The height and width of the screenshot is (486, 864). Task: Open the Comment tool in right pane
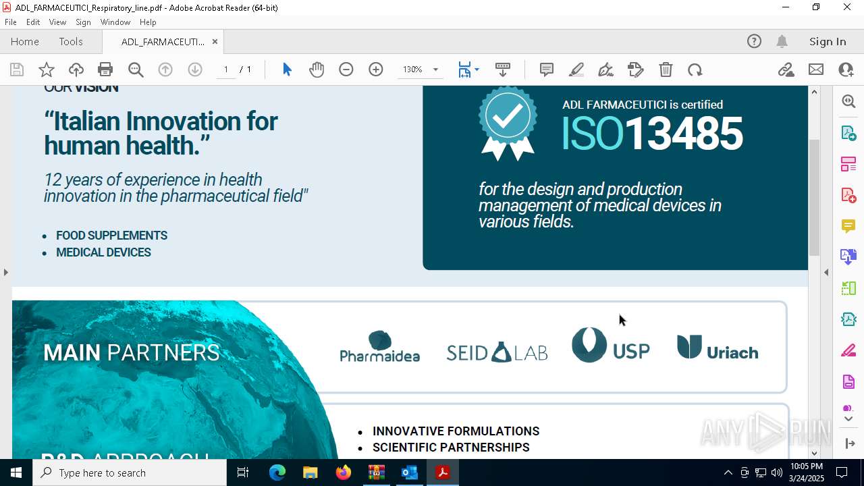pos(848,226)
